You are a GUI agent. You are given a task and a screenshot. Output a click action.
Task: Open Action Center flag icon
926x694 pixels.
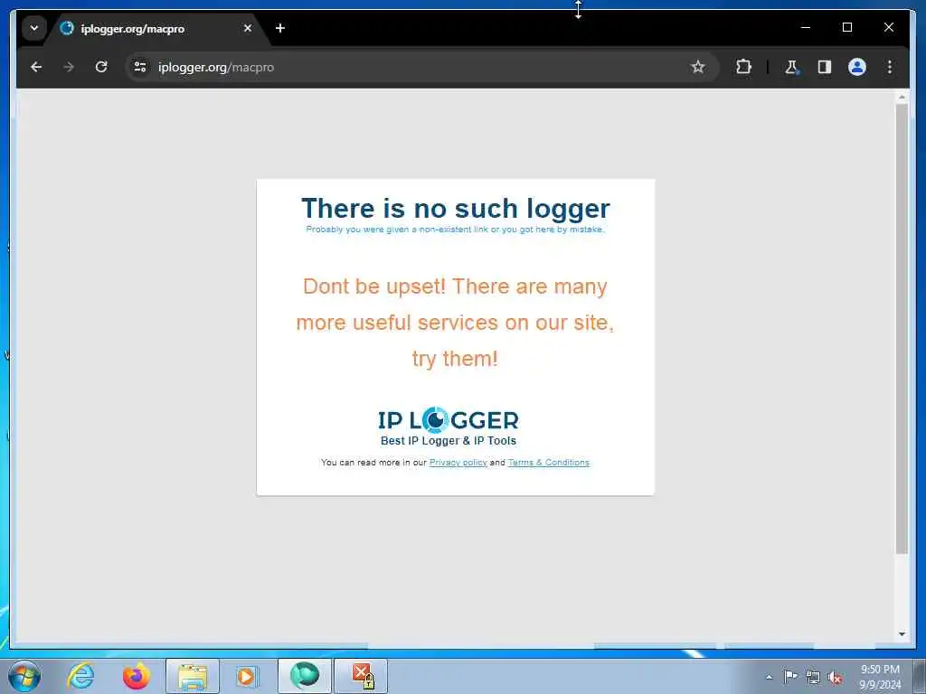tap(790, 677)
